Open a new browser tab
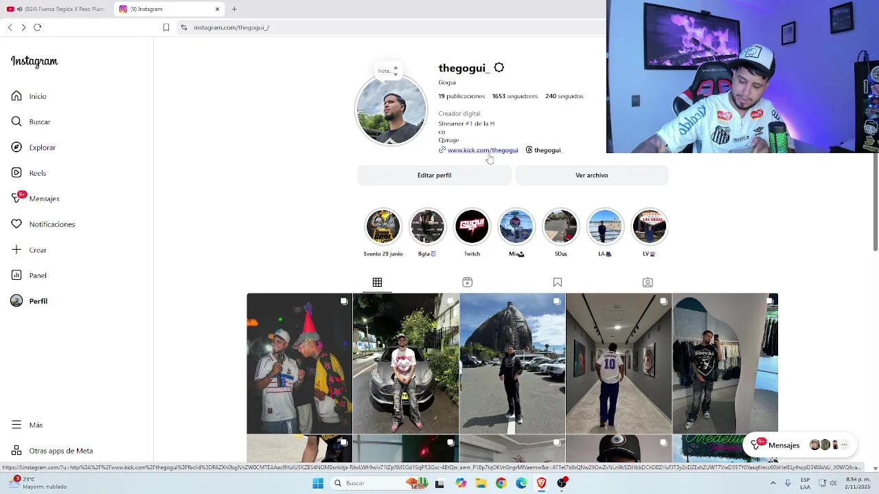The image size is (879, 494). point(234,9)
